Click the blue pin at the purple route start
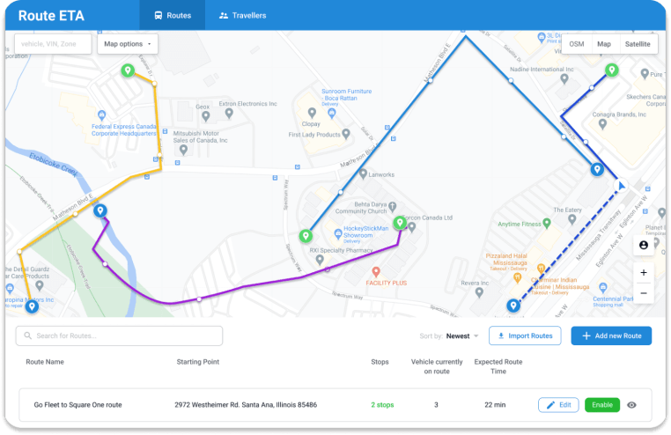Viewport: 671px width, 435px height. click(100, 210)
